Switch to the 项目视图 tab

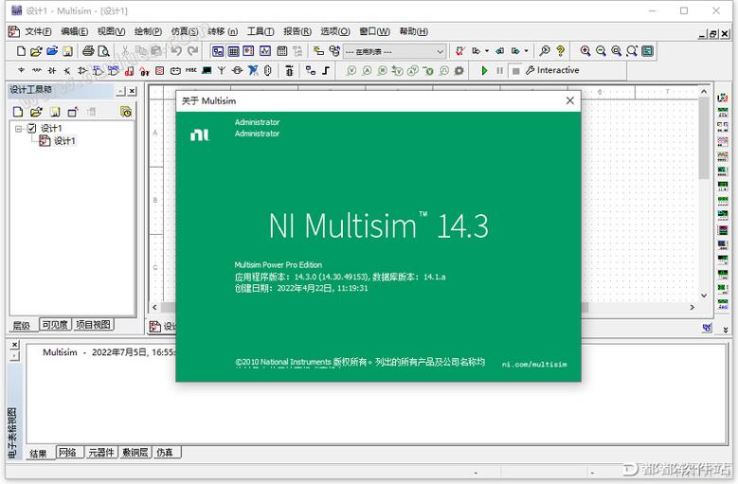(93, 325)
